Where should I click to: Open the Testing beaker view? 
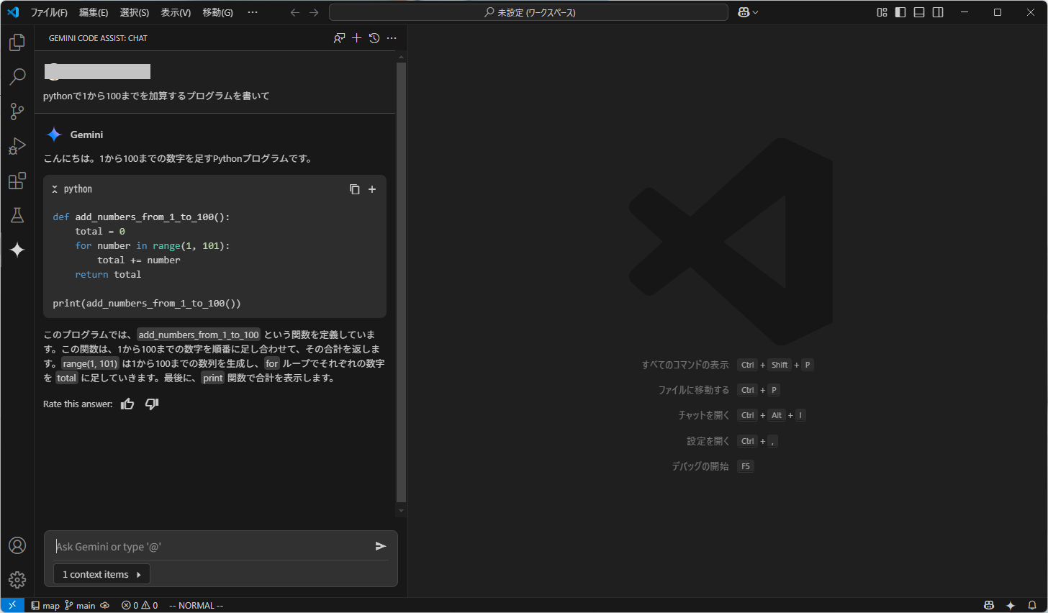coord(17,215)
